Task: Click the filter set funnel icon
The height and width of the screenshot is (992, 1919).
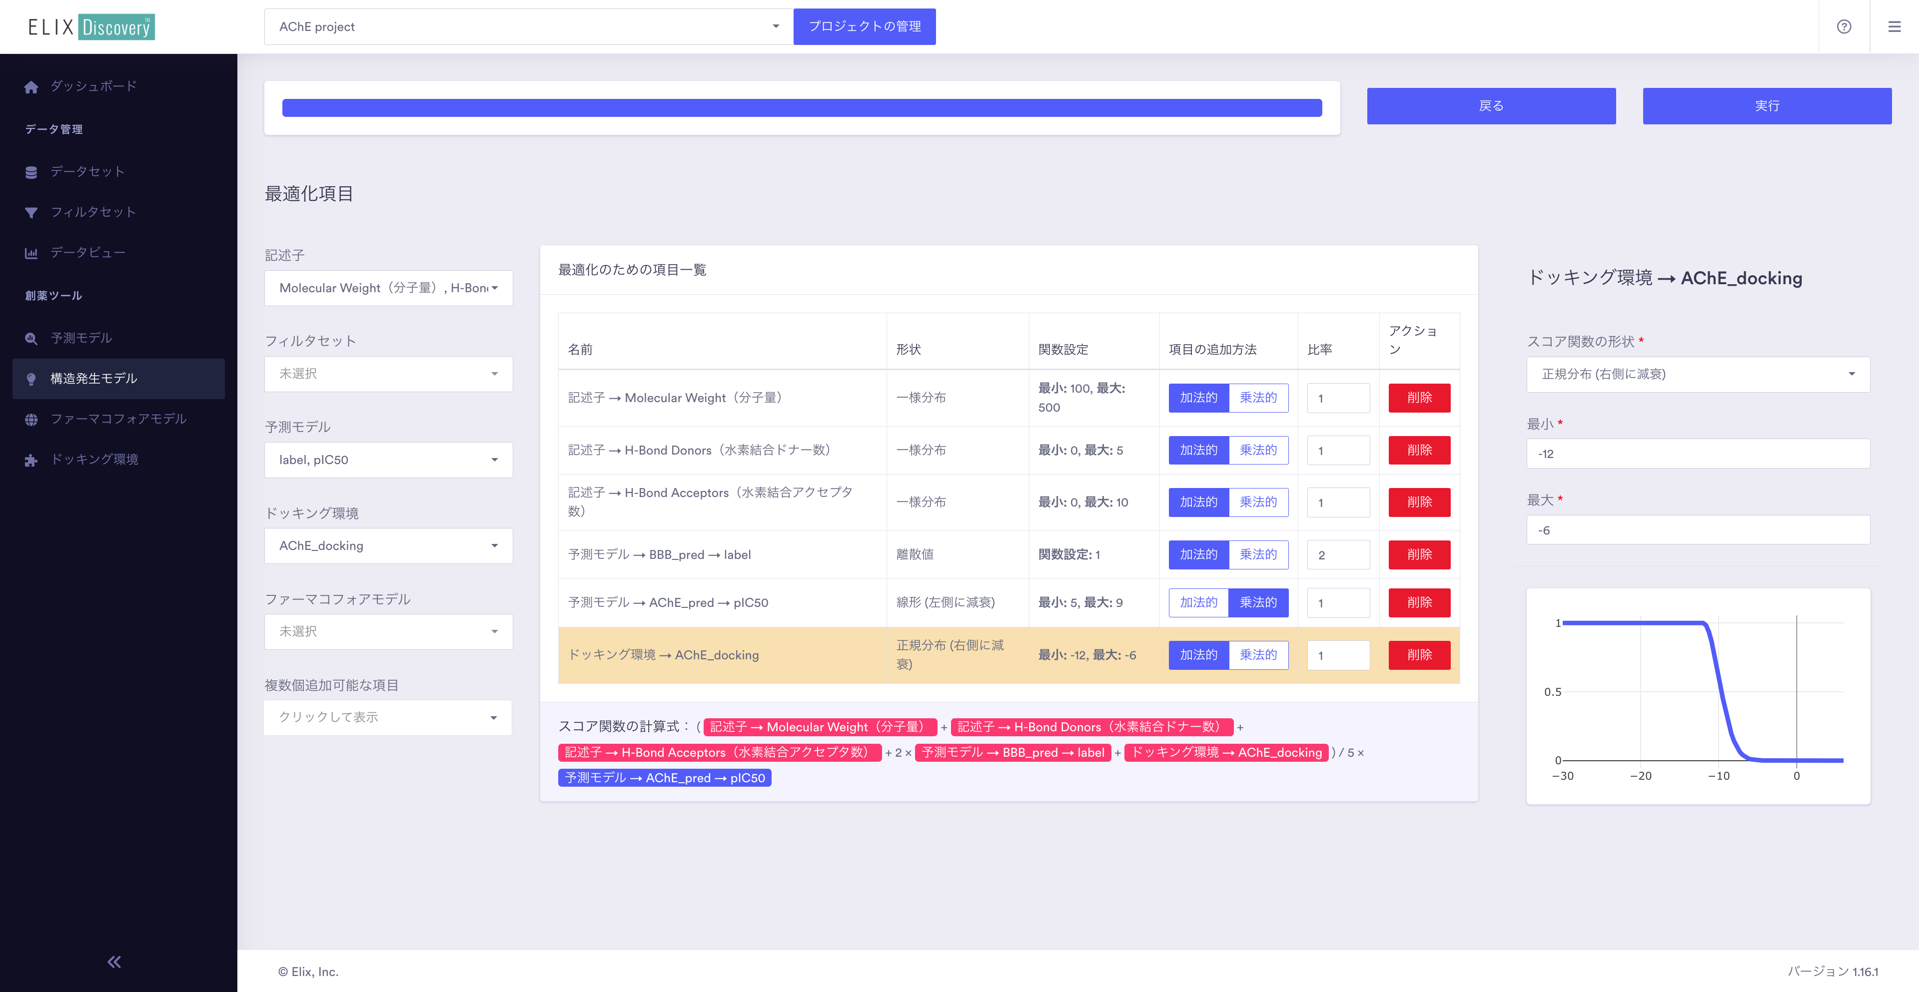Action: click(x=30, y=213)
